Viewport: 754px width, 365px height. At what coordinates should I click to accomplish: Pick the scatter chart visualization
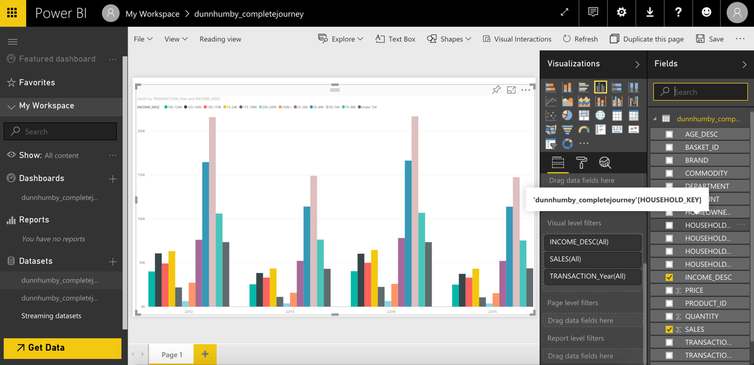551,115
